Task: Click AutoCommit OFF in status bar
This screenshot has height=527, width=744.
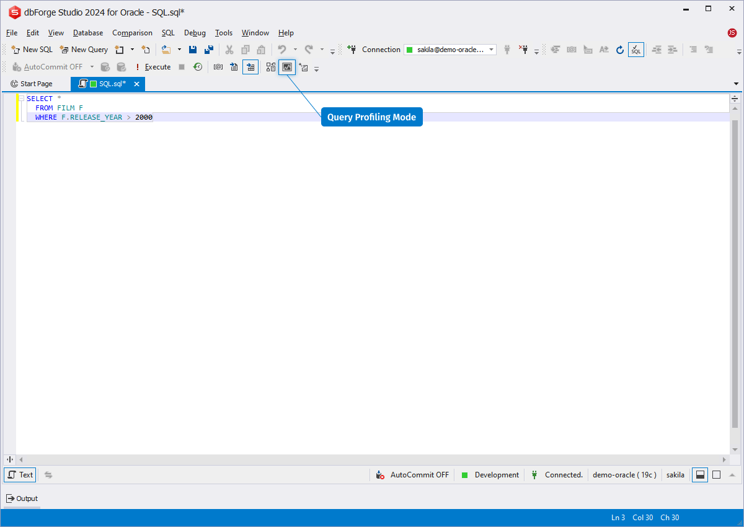Action: coord(413,475)
